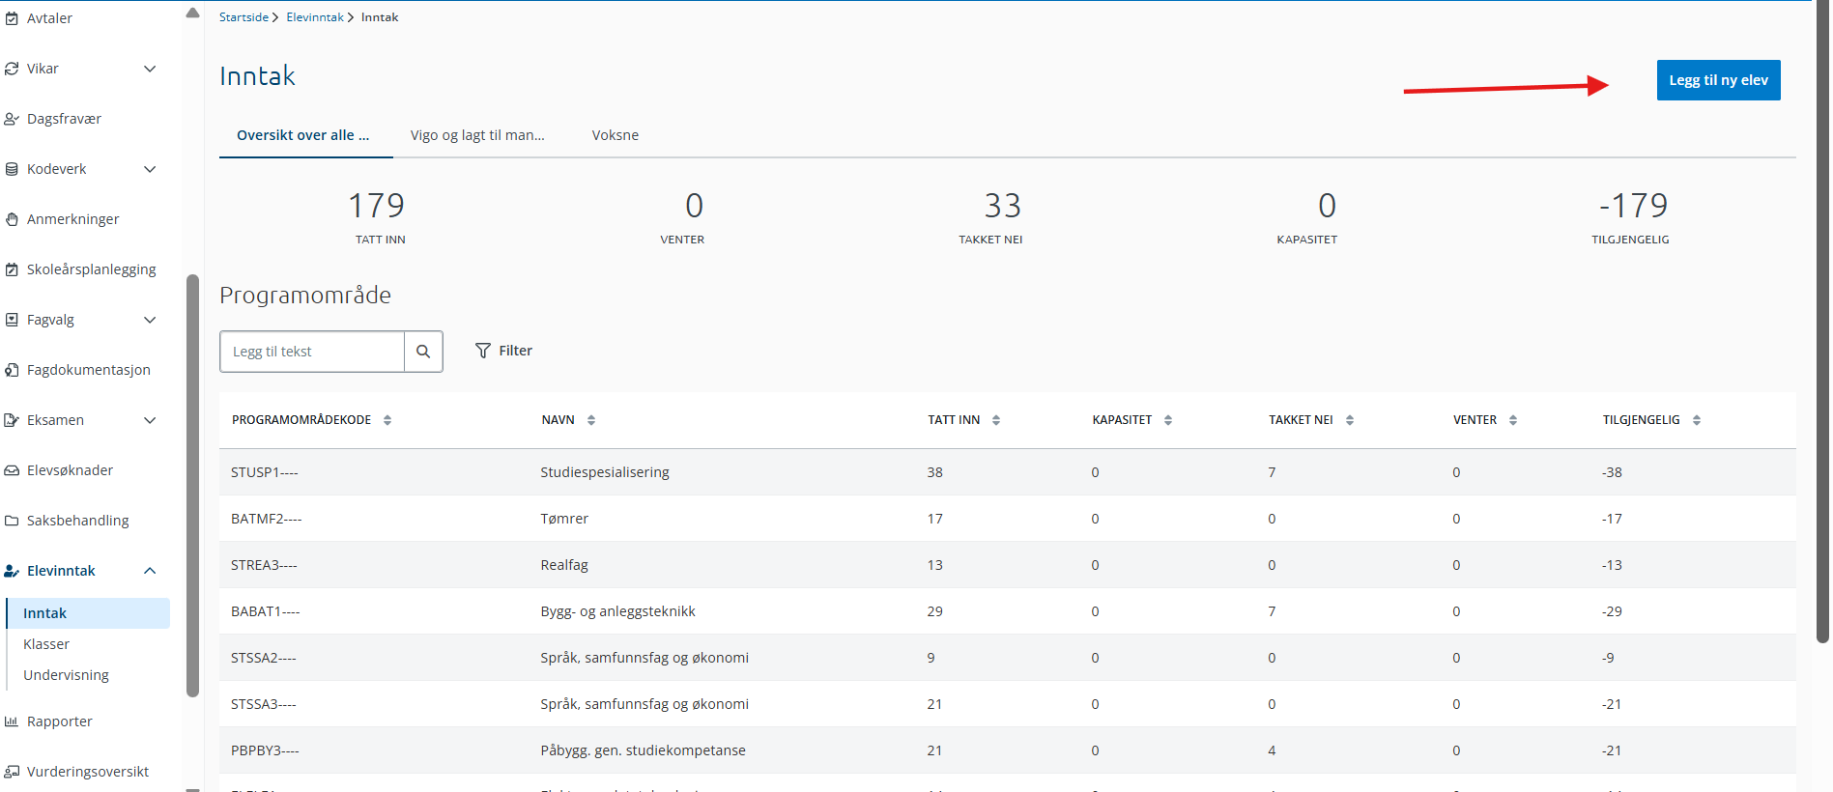This screenshot has height=792, width=1833.
Task: Sort by Tilgjengelig column arrows
Action: pyautogui.click(x=1697, y=420)
